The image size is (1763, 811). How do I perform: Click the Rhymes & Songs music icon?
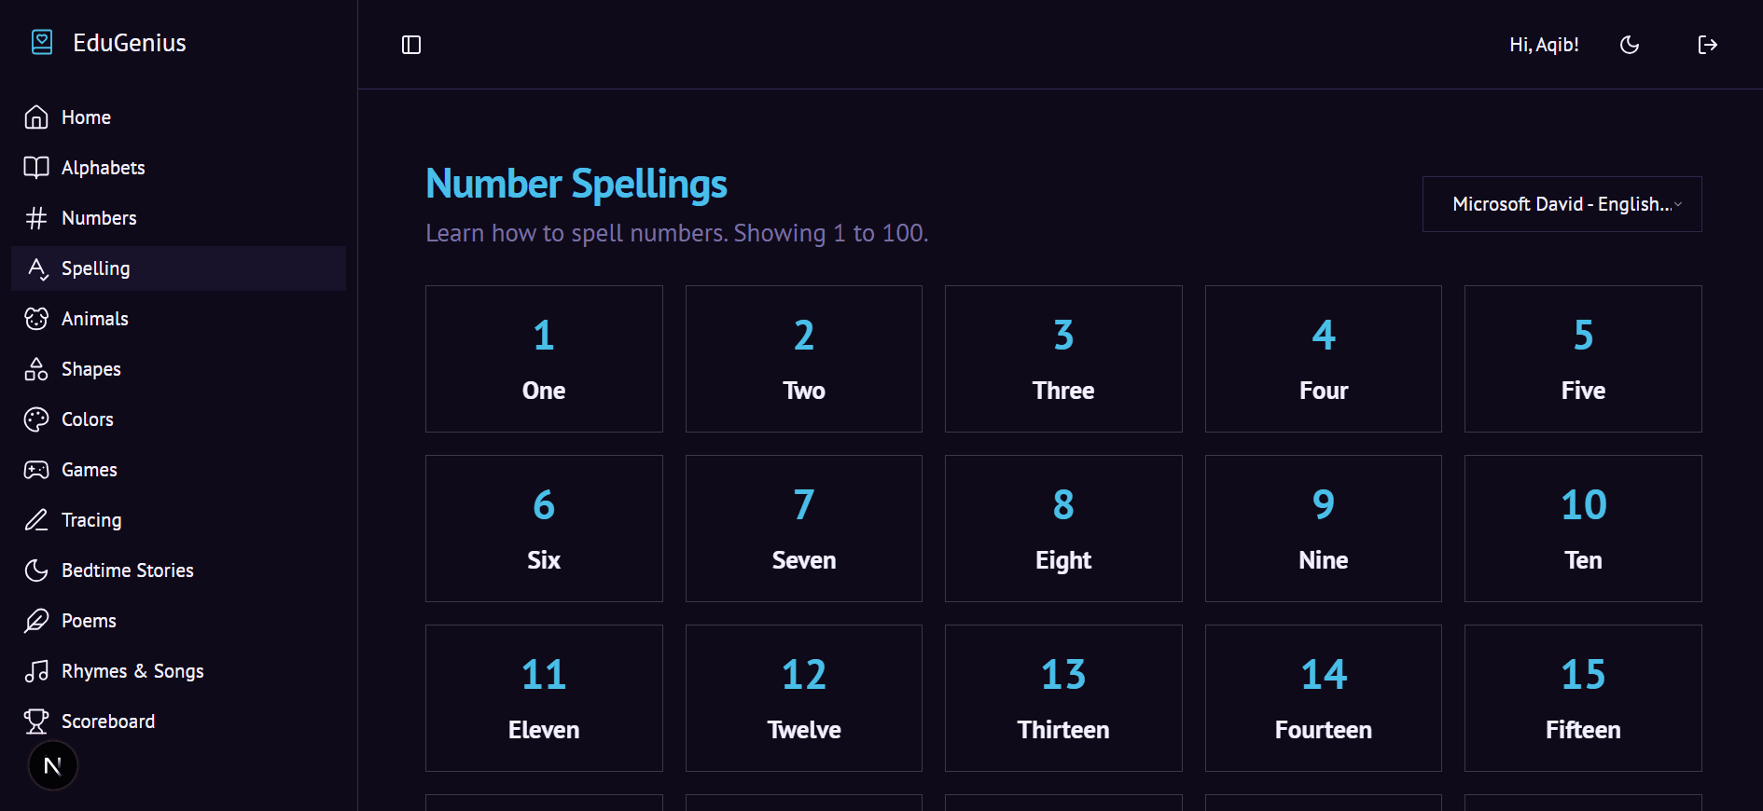pyautogui.click(x=36, y=671)
